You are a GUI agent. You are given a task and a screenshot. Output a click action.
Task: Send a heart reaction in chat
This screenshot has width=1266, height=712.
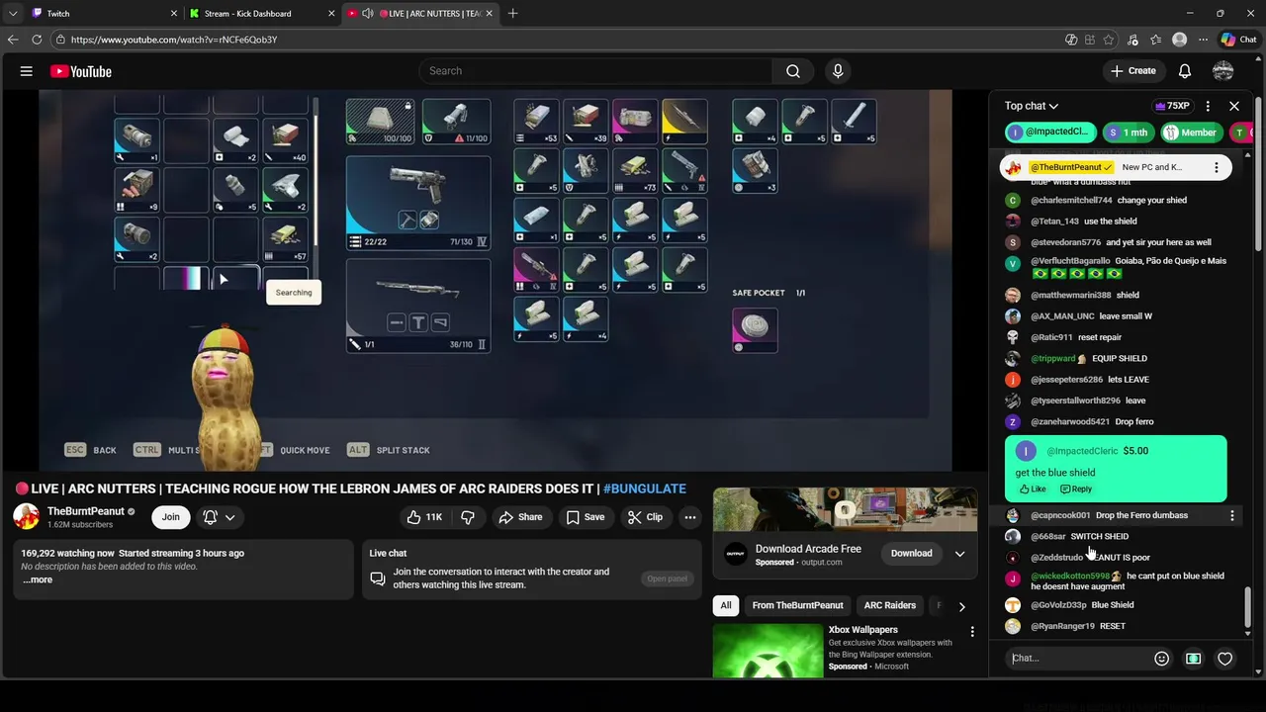(1225, 659)
